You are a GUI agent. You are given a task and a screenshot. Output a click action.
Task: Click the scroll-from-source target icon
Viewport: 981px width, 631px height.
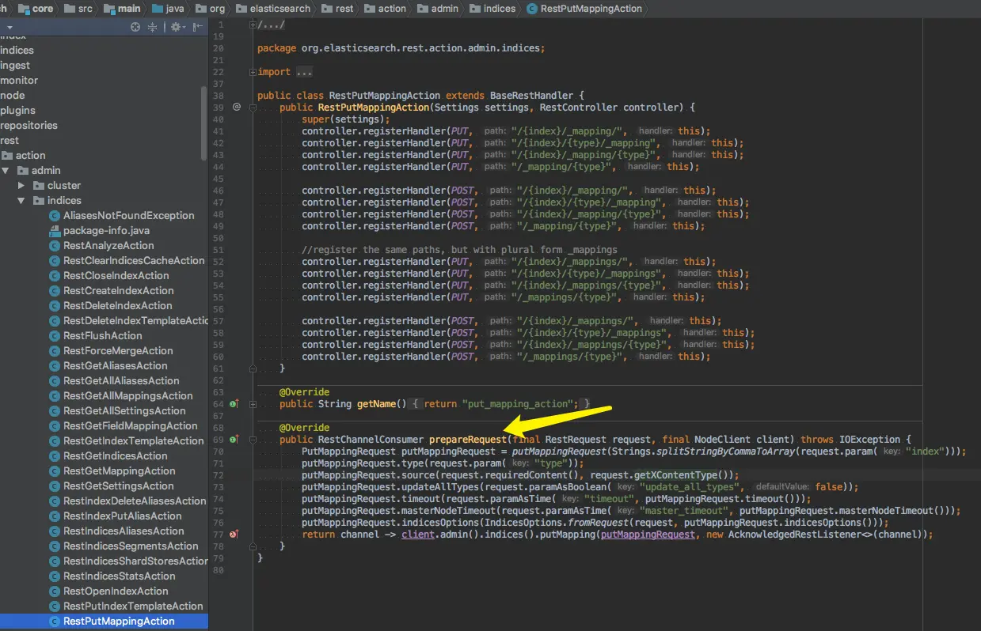pos(135,27)
